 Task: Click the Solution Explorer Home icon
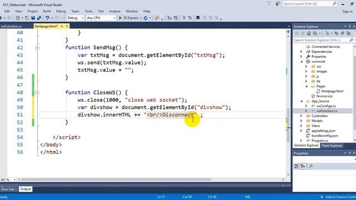pyautogui.click(x=309, y=33)
